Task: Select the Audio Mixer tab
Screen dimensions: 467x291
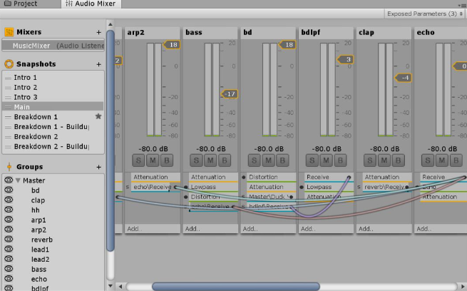Action: pyautogui.click(x=91, y=4)
